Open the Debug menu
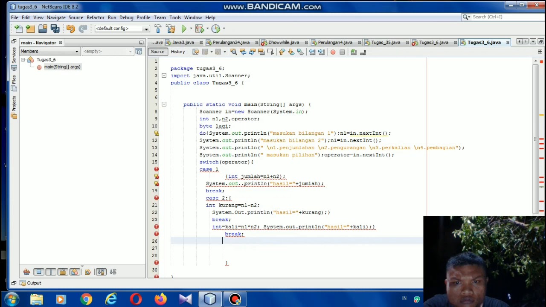 pos(126,17)
